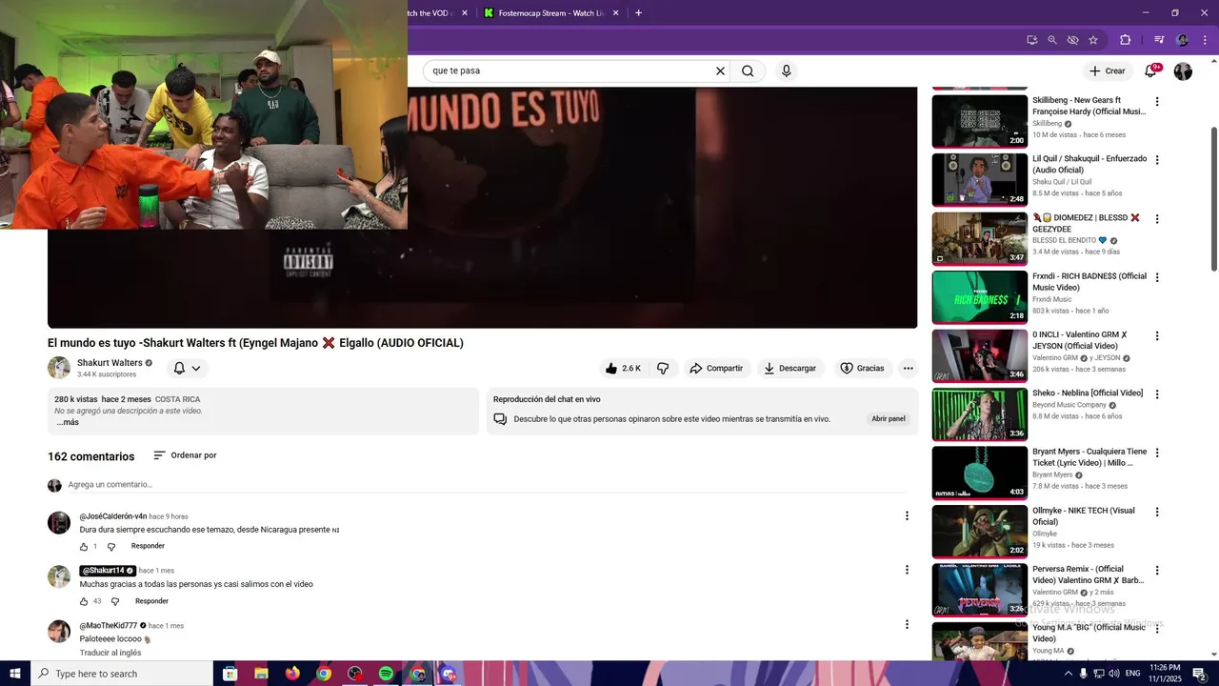Like JoséCalderón-v4n's comment

pyautogui.click(x=84, y=547)
